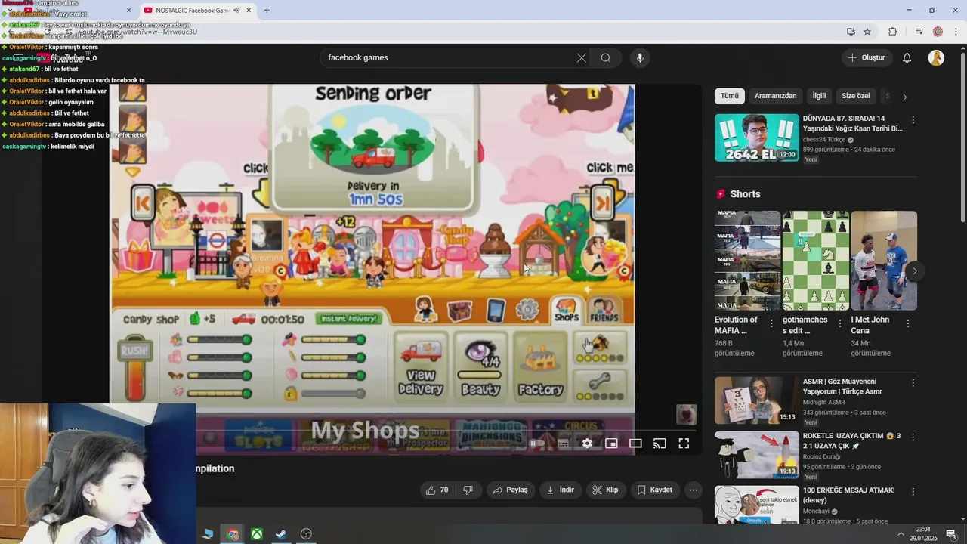Open YouTube notifications bell
The height and width of the screenshot is (544, 967).
coord(907,57)
